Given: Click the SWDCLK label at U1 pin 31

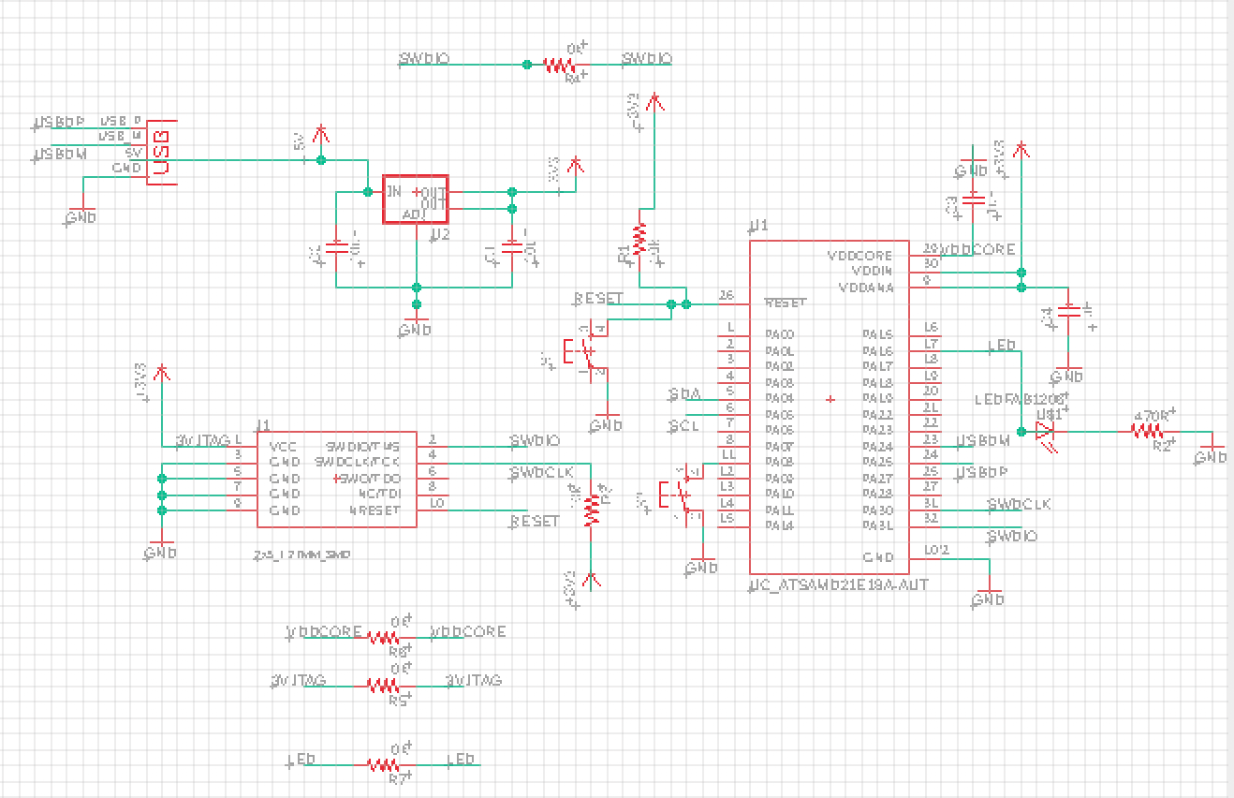Looking at the screenshot, I should 1020,504.
